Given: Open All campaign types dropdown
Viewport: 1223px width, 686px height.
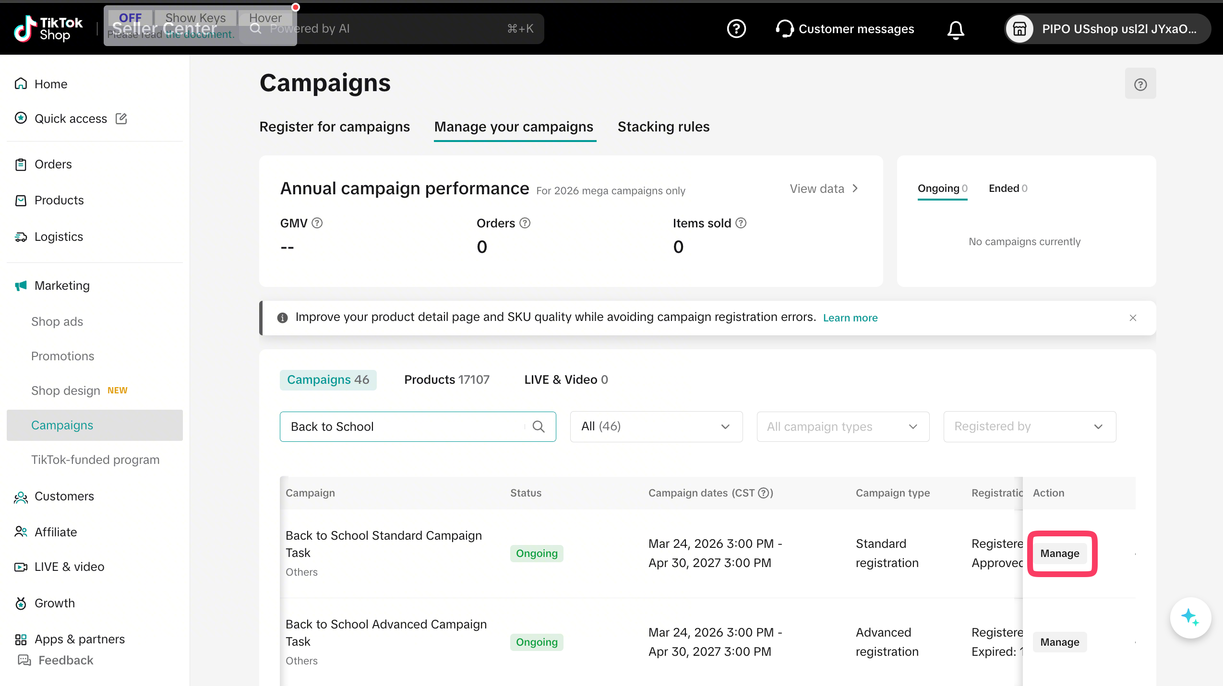Looking at the screenshot, I should click(842, 426).
